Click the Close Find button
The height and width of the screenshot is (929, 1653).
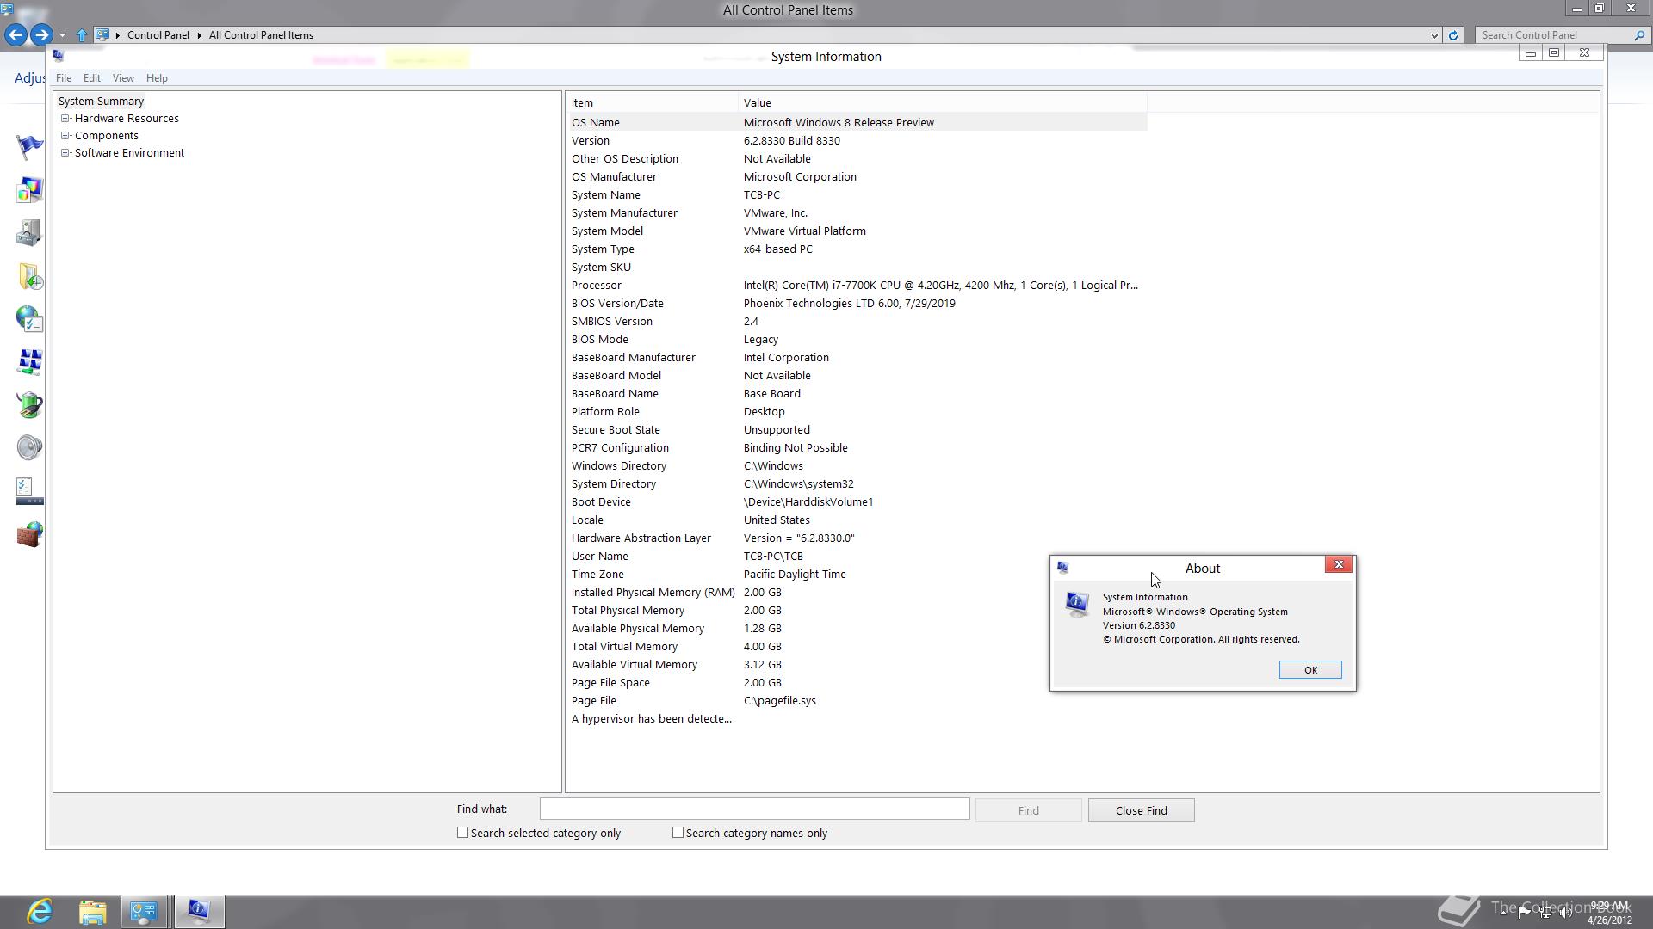(x=1141, y=810)
